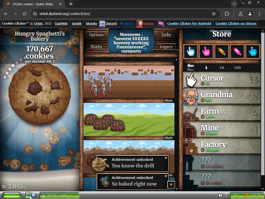Open the Chrome Labs flask icon
Screen dimensions: 265x199
[240, 14]
